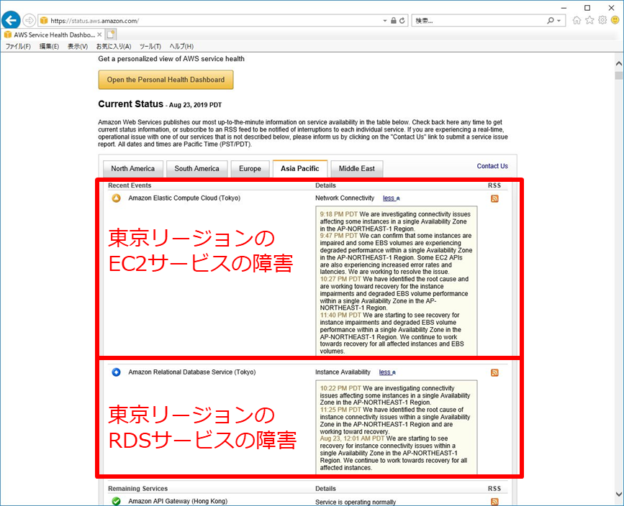Screen dimensions: 624x506
Task: Click RSS feed icon for RDS Tokyo
Action: [x=494, y=372]
